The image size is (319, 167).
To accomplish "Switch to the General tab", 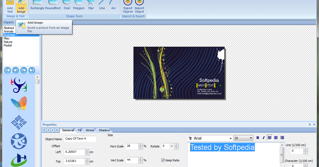I will coord(68,130).
